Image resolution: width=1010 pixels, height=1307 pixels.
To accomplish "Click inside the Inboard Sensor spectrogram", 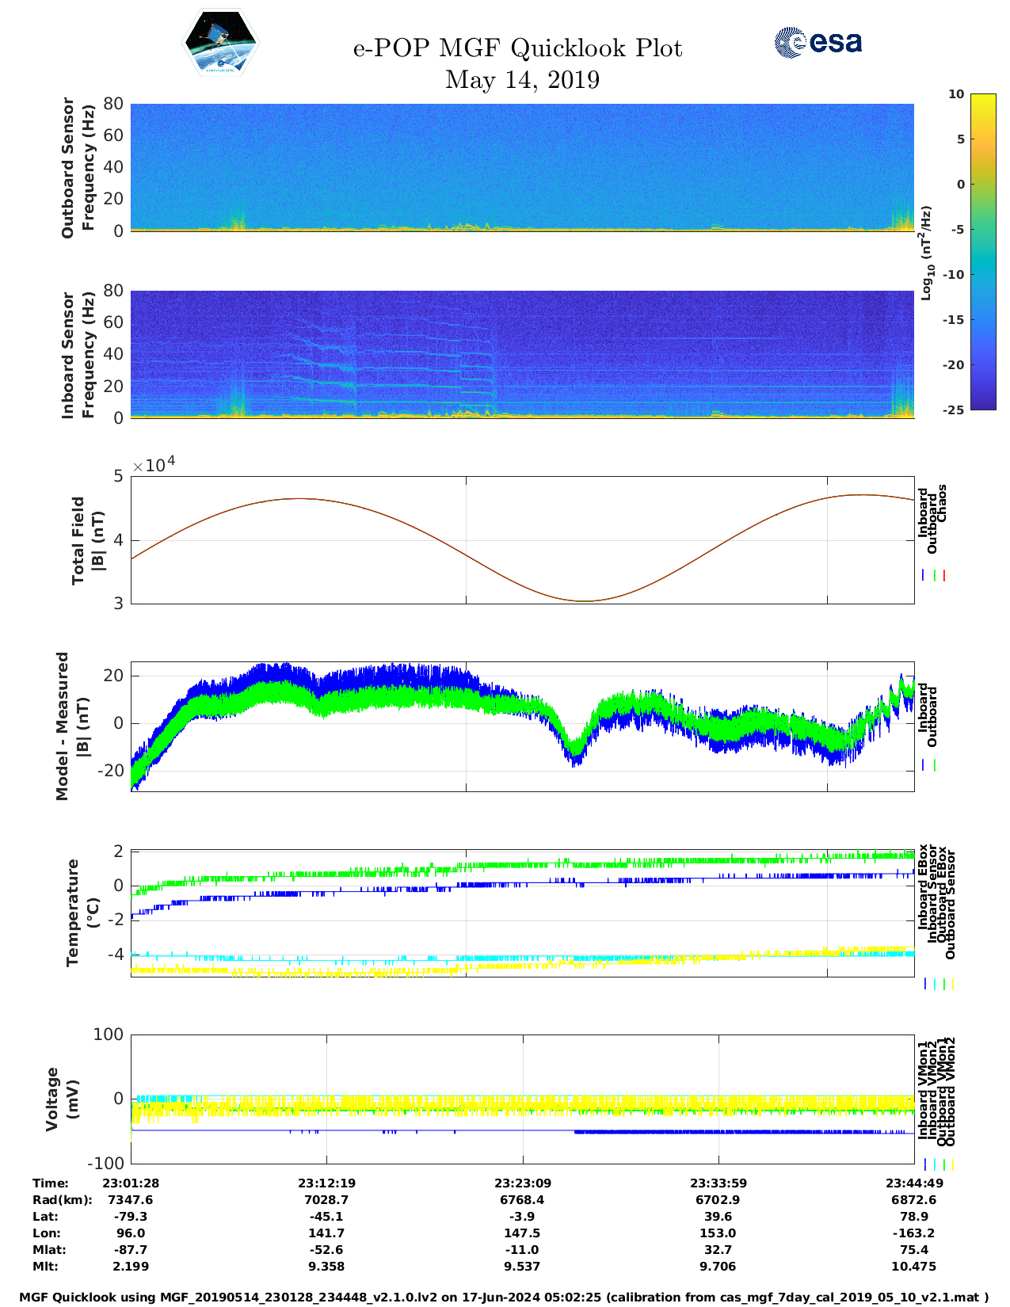I will [522, 354].
